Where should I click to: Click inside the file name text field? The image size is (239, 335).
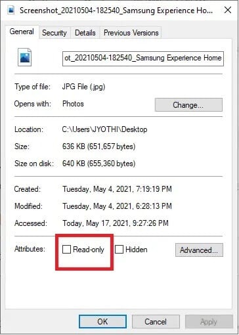[x=143, y=58]
